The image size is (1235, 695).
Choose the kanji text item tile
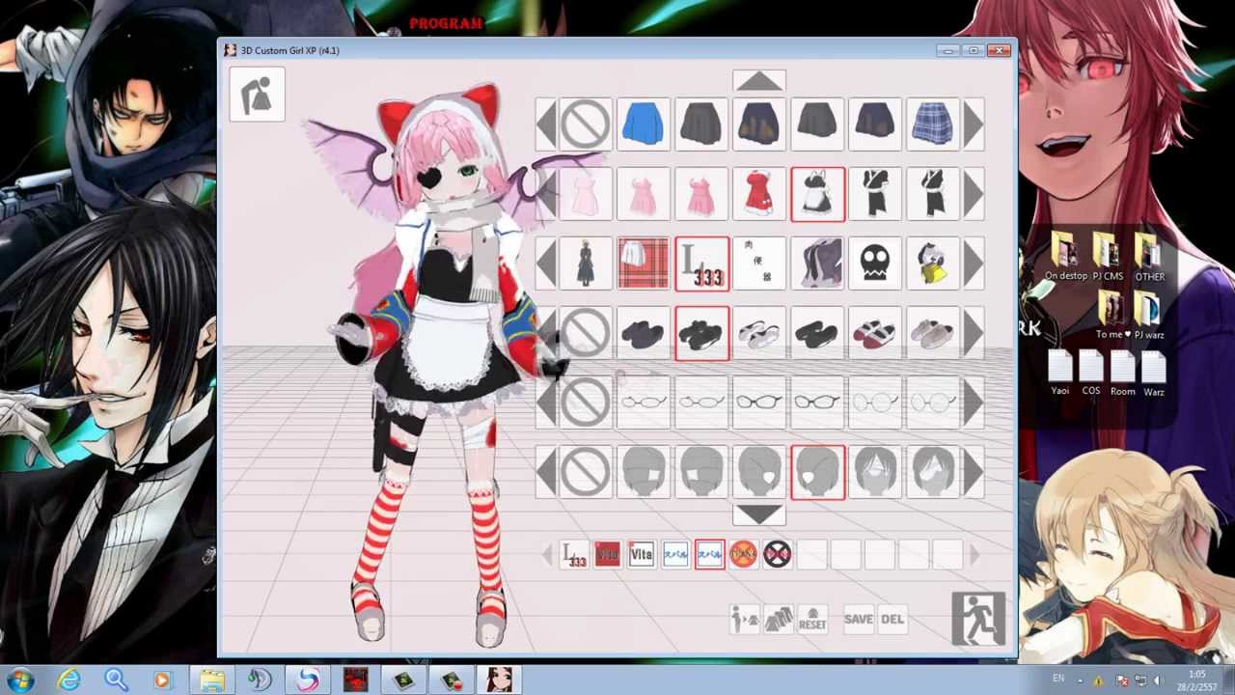tap(759, 264)
